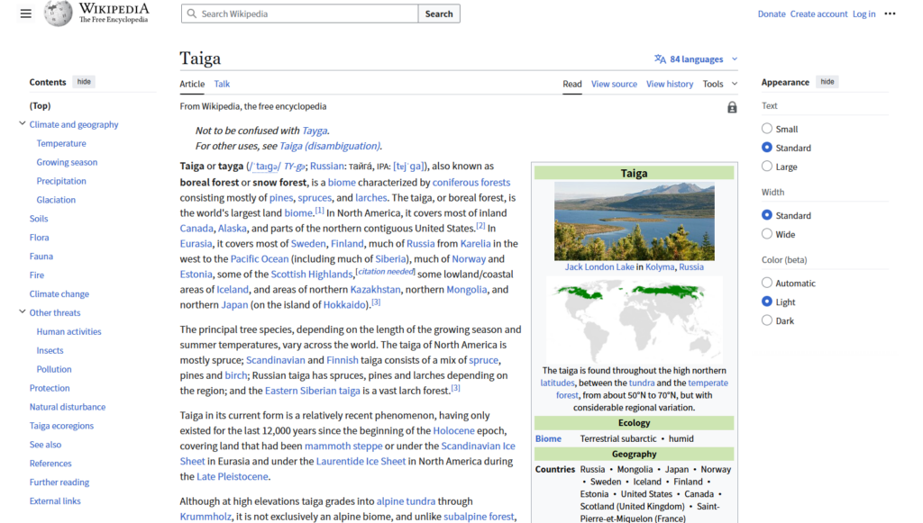Collapse the Other threats section
Screen dimensions: 923x523
coord(23,312)
